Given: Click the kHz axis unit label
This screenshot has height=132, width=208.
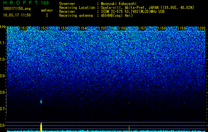Looking at the screenshot, I should point(3,27).
